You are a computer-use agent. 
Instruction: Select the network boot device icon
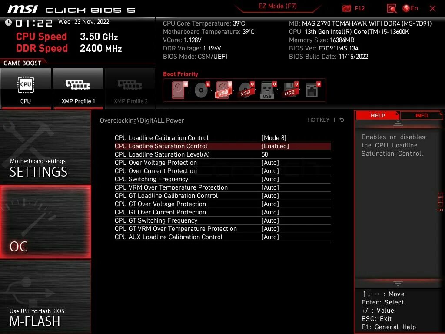[313, 90]
